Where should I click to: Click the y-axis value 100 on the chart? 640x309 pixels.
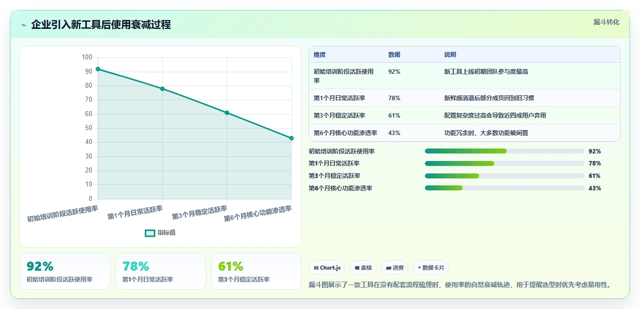87,57
